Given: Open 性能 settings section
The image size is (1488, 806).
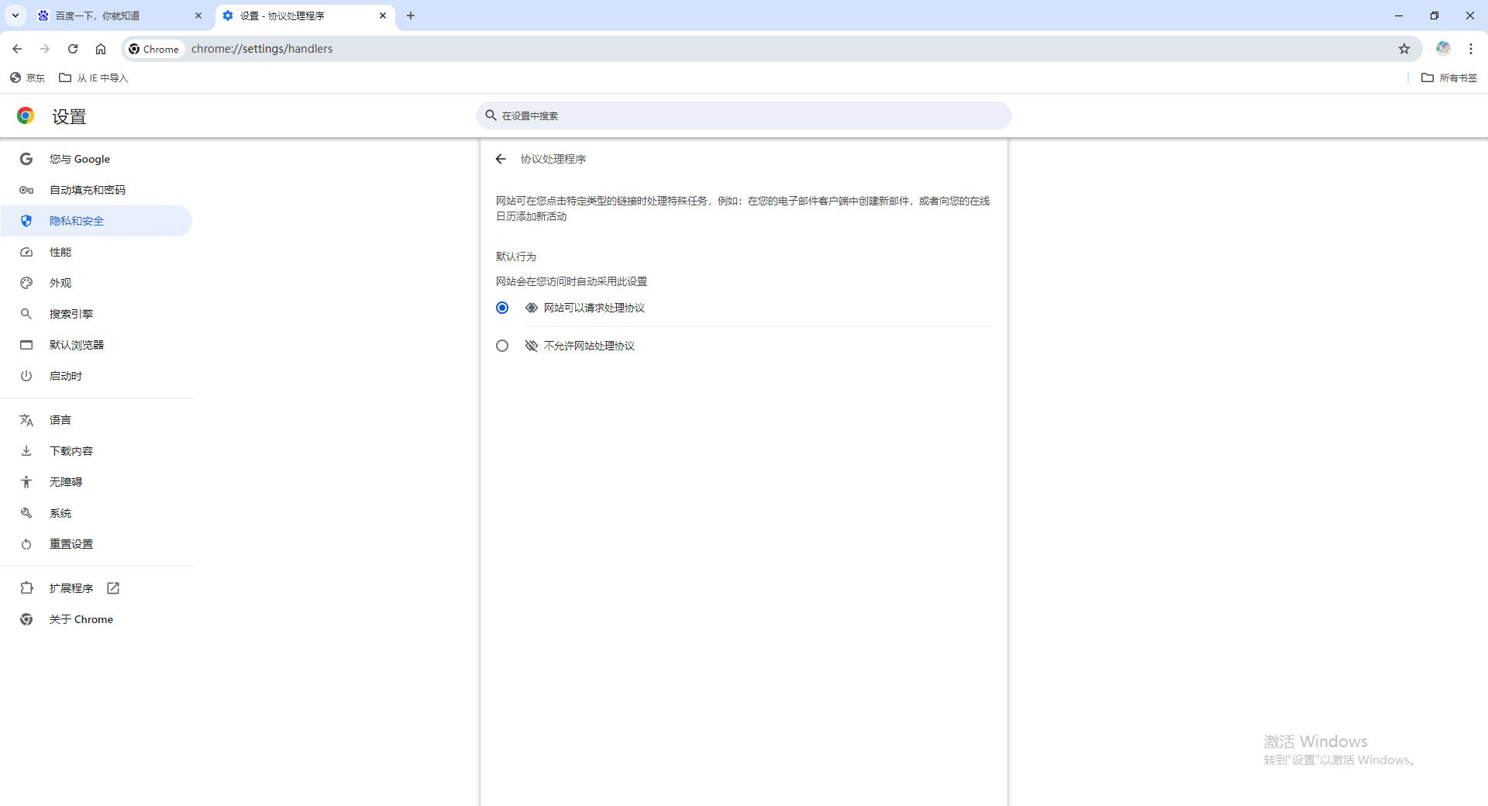Looking at the screenshot, I should 97,252.
